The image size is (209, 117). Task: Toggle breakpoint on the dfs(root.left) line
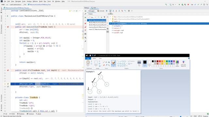[x=8, y=84]
